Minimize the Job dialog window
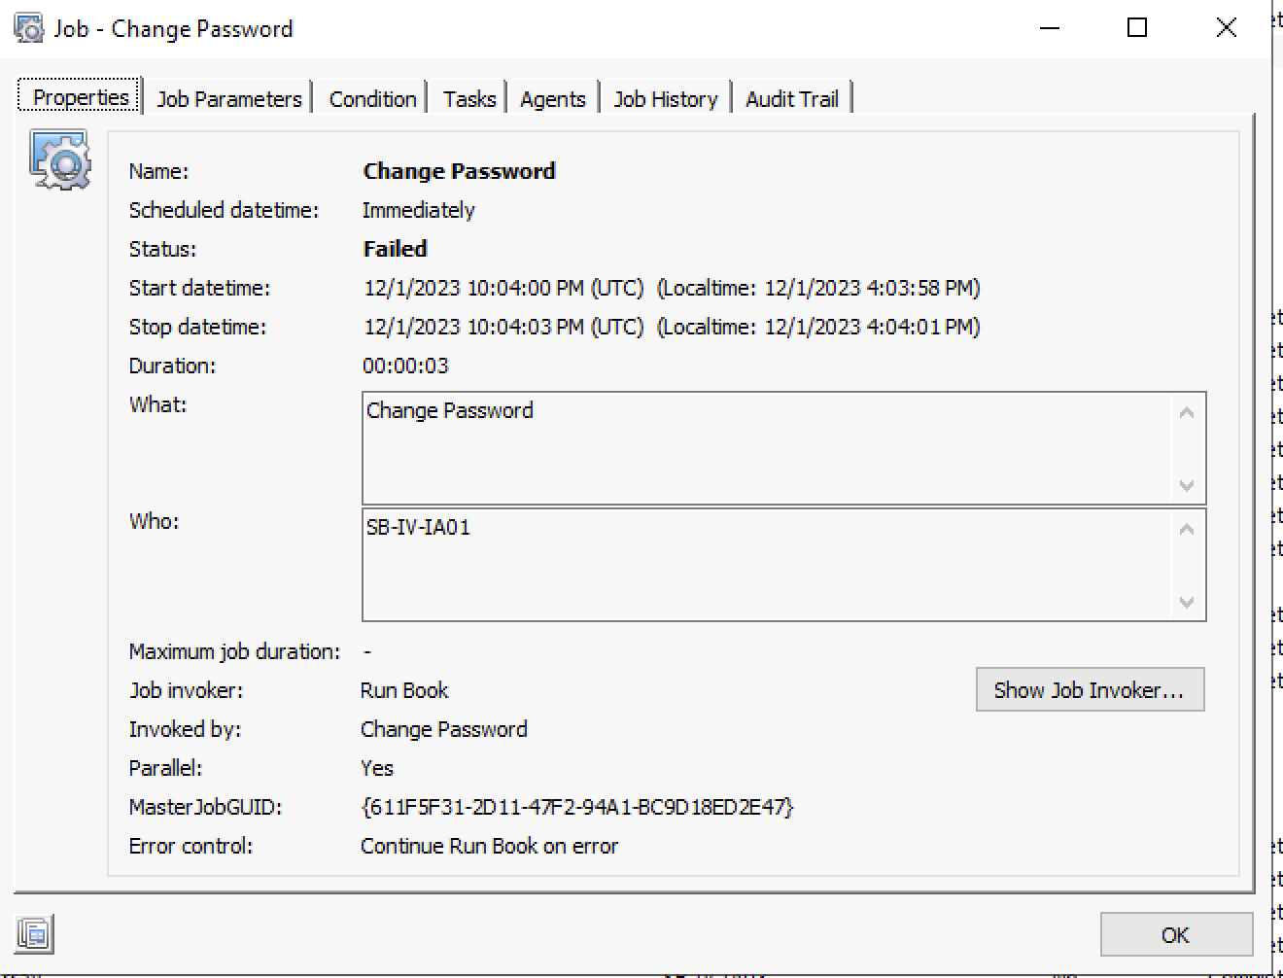The height and width of the screenshot is (978, 1283). [1050, 28]
